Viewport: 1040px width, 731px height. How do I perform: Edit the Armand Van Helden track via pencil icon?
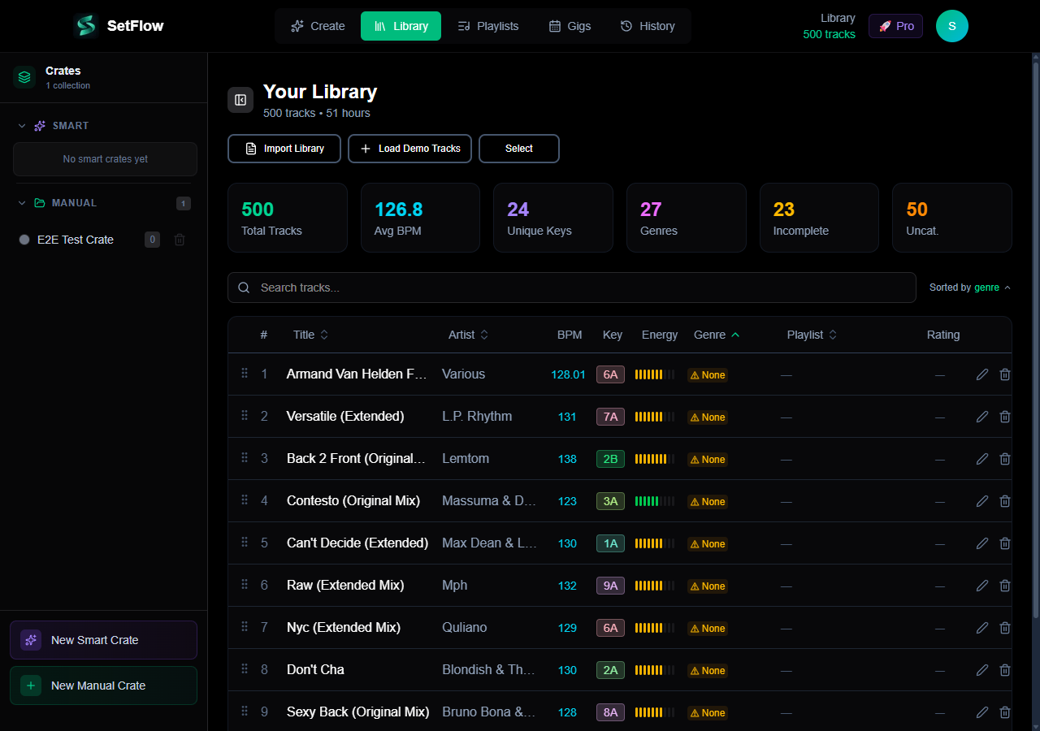point(981,374)
